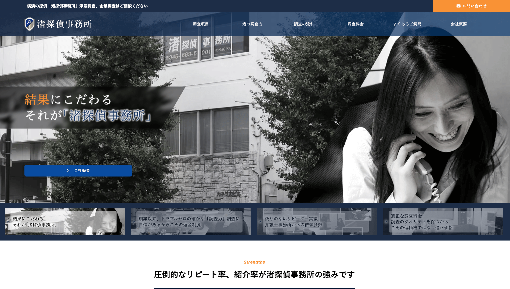Viewport: 510px width, 289px height.
Task: Click the Strengths section label
Action: click(x=254, y=262)
